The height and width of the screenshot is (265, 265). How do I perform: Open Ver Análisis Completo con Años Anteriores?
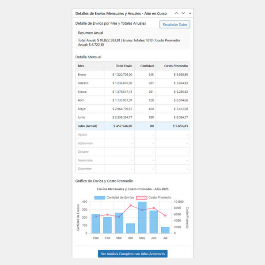coord(132,254)
